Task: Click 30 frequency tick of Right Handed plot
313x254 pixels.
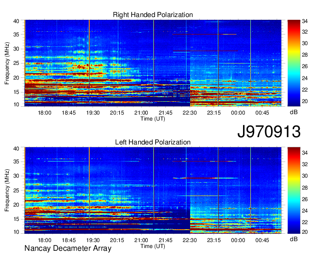Action: tap(17, 49)
